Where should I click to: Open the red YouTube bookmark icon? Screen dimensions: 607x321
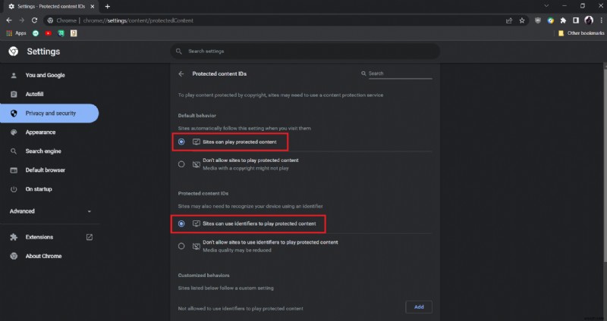(x=48, y=33)
